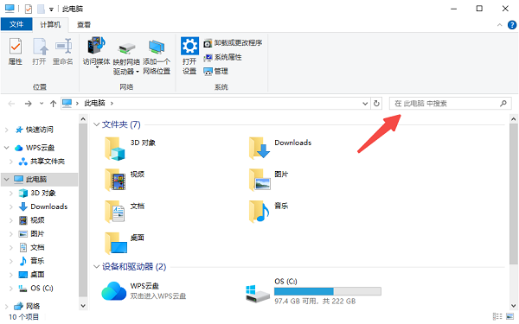This screenshot has width=519, height=324.
Task: Select the WPS云盘 cloud drive icon
Action: (114, 291)
